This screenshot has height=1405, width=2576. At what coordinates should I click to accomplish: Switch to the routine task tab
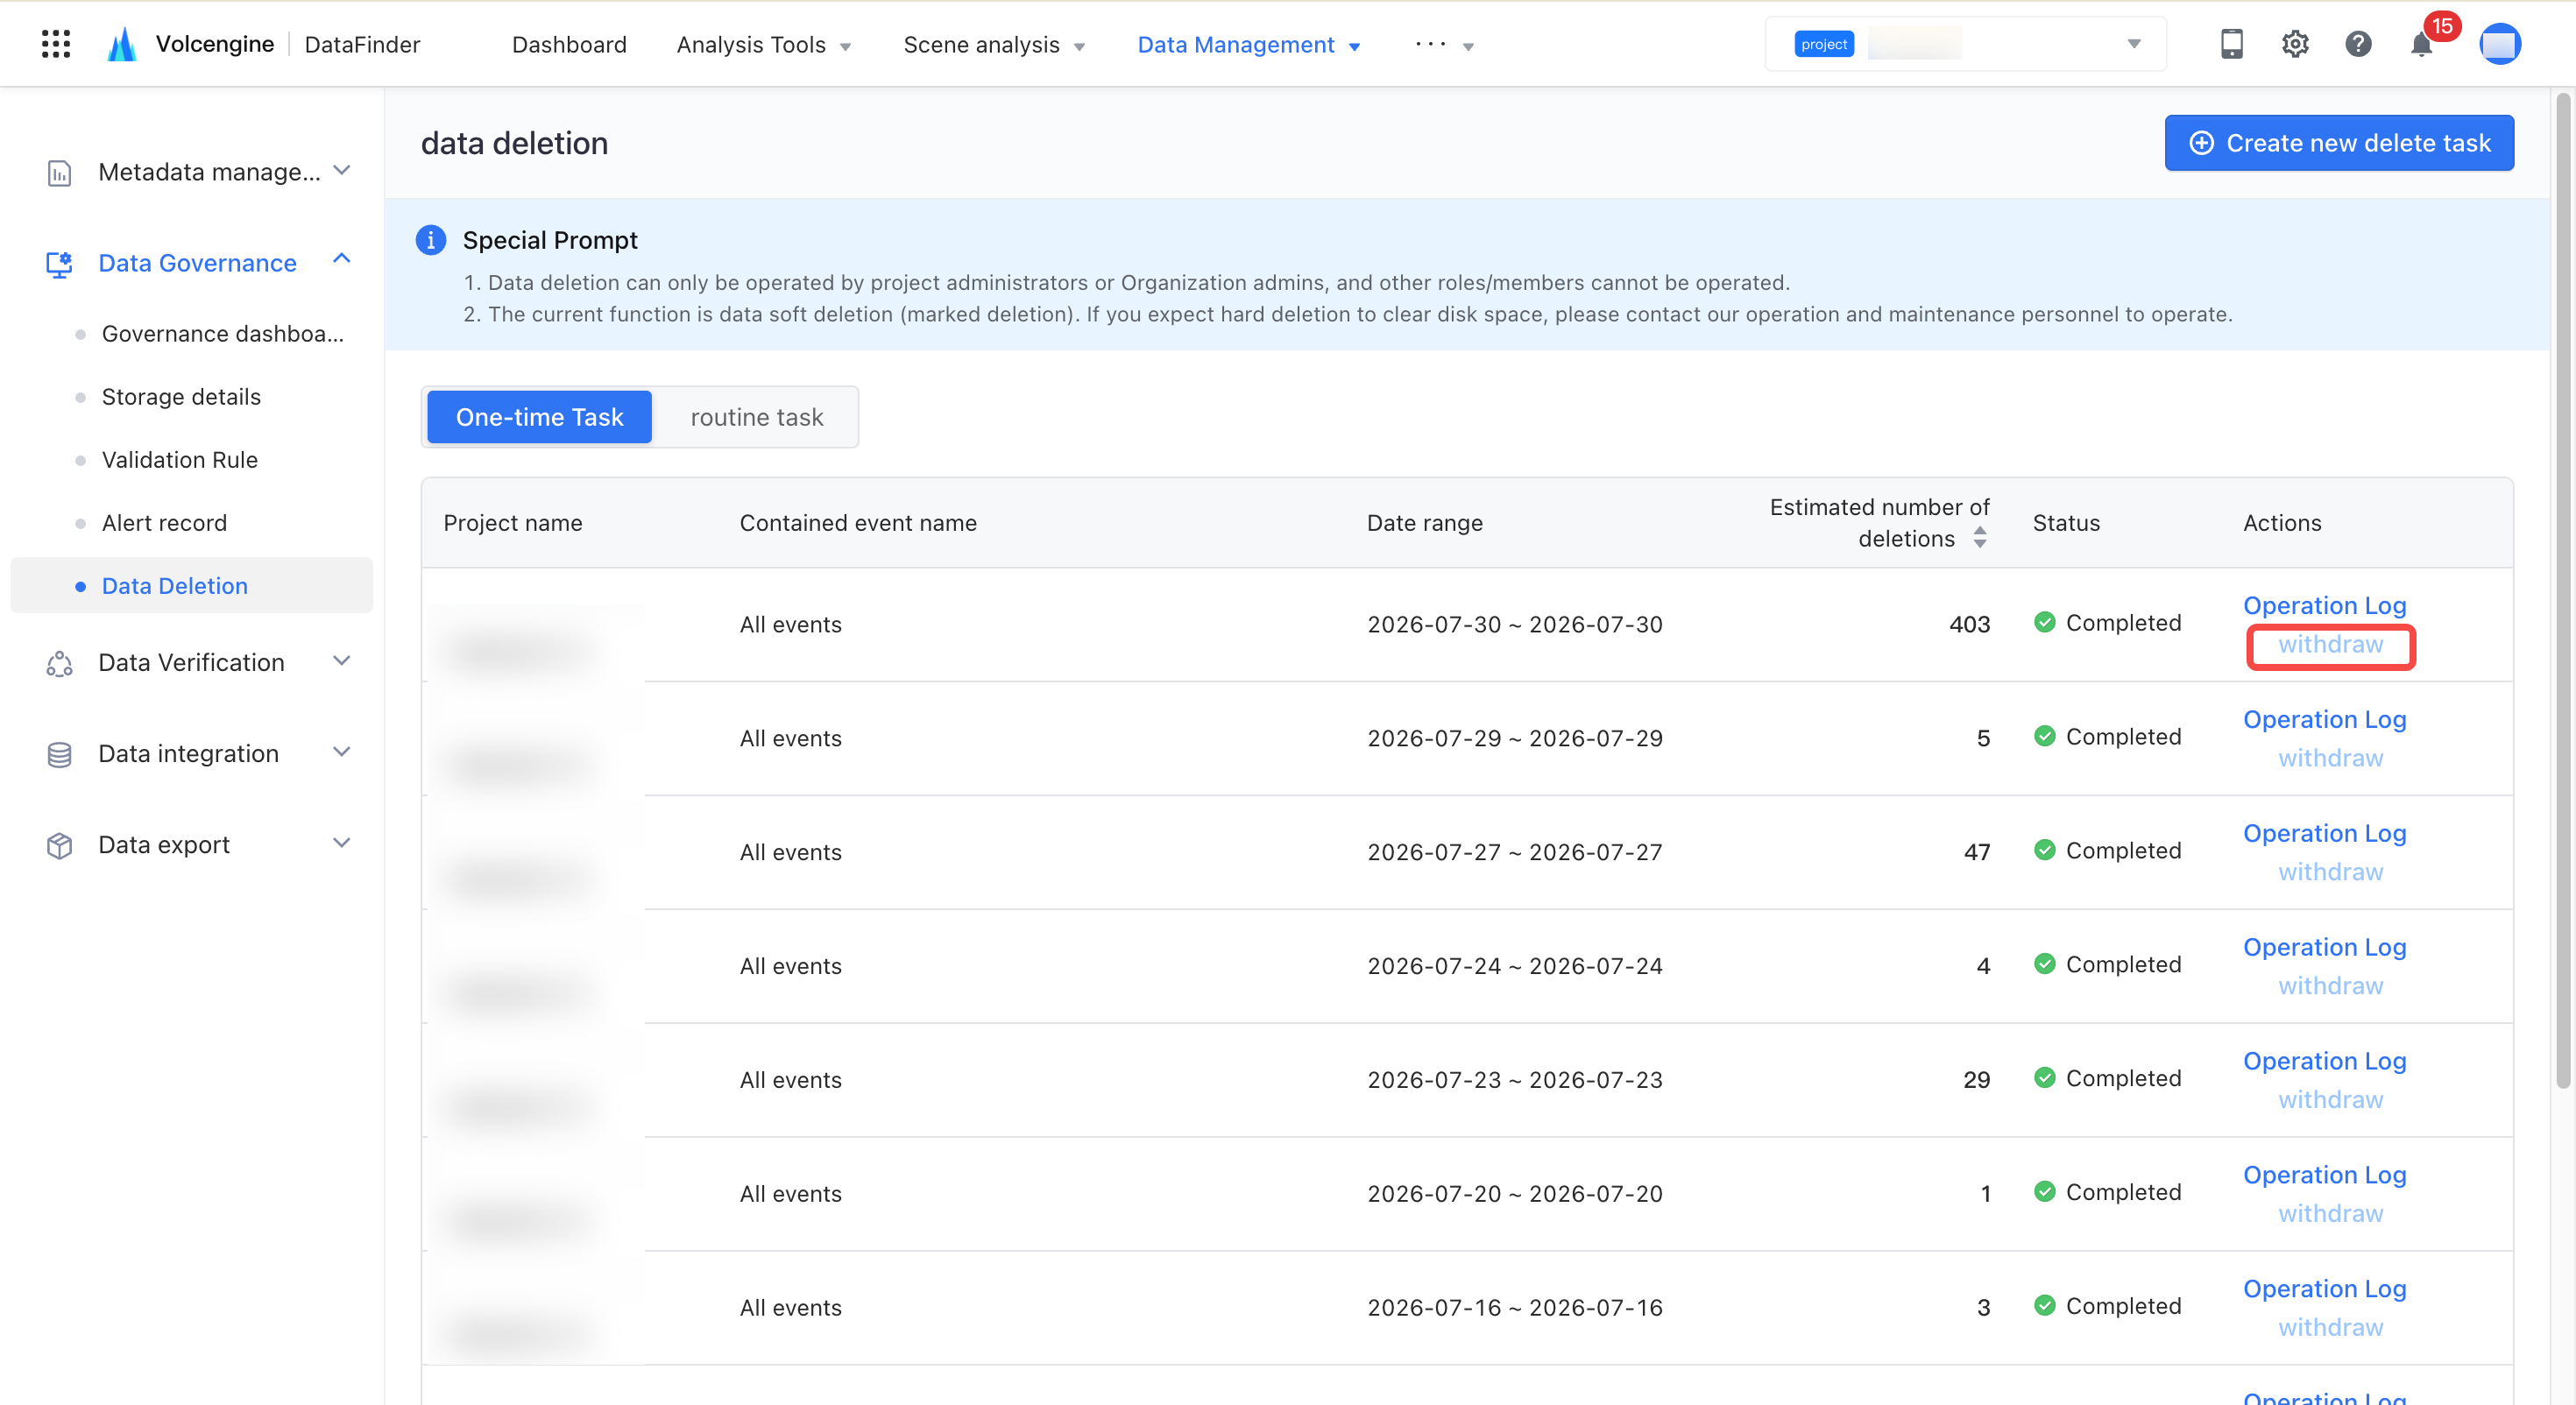[x=757, y=417]
